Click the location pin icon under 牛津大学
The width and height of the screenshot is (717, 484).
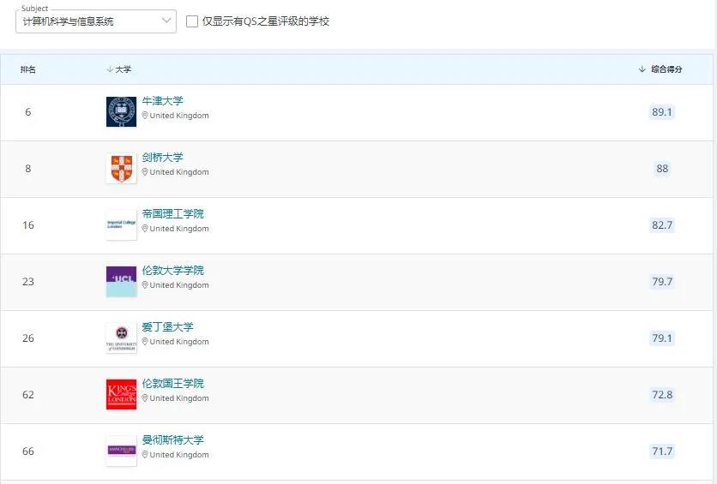(145, 116)
